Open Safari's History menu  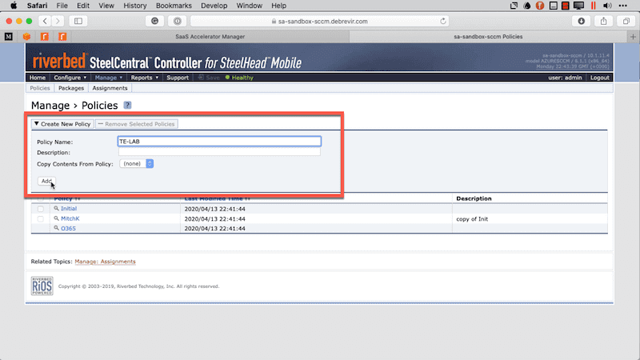pos(134,6)
